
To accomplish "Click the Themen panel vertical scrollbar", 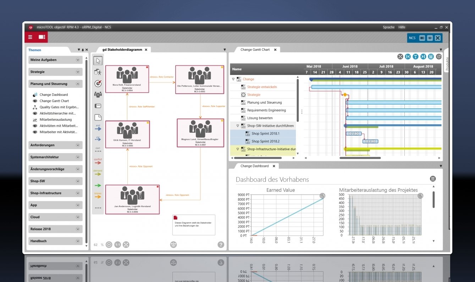I will tap(86, 151).
